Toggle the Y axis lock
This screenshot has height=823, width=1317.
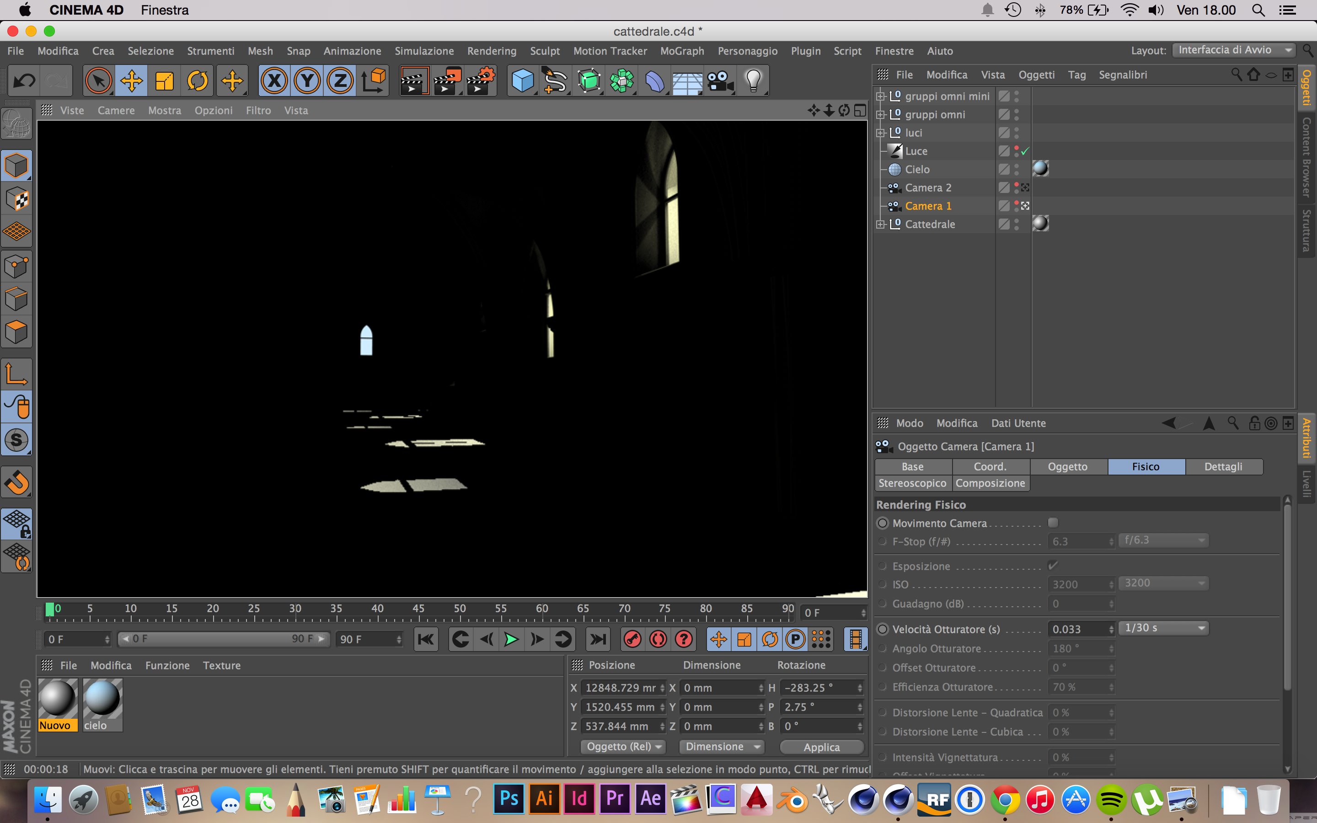(x=307, y=81)
